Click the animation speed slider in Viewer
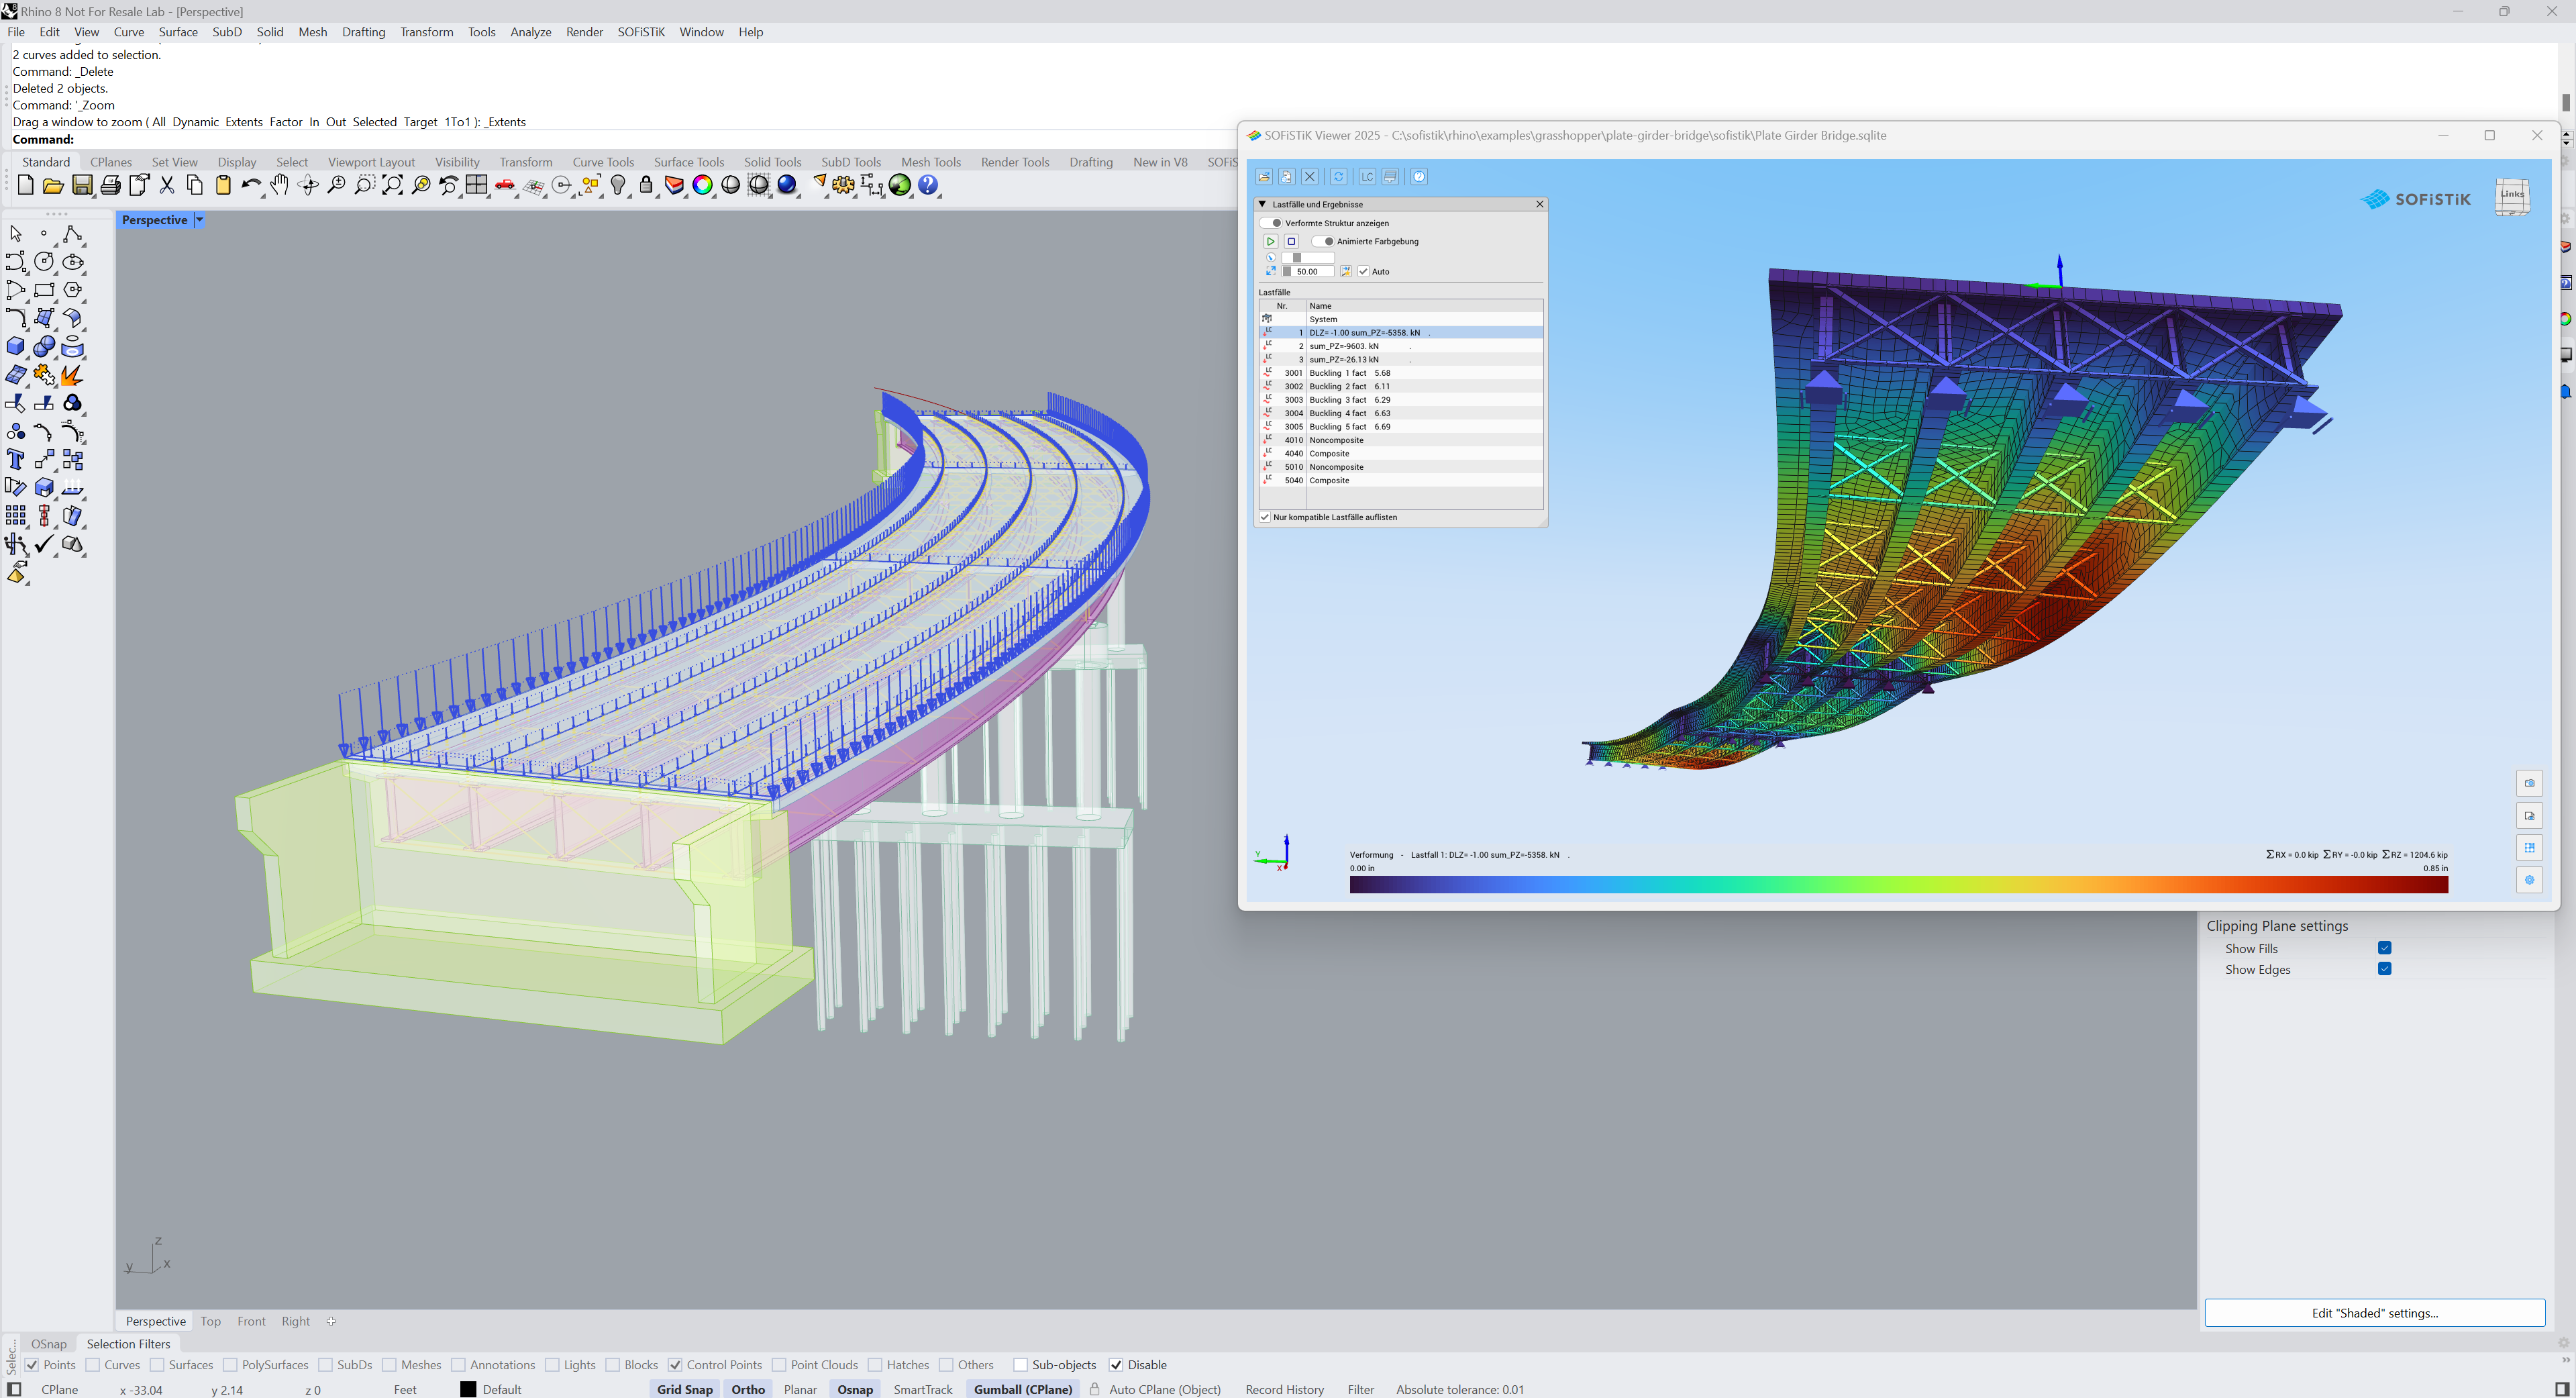2576x1398 pixels. point(1308,258)
